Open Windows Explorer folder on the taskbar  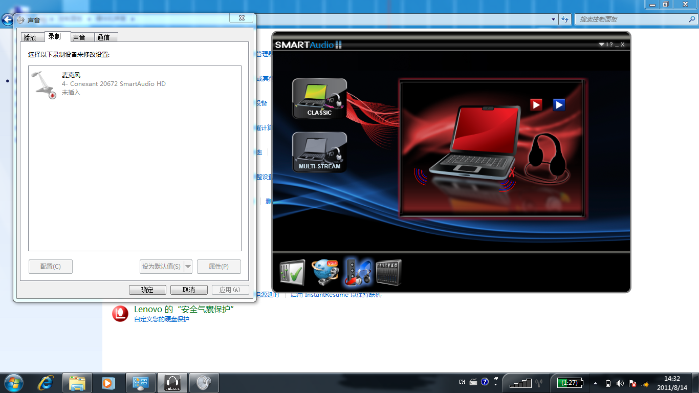tap(77, 383)
